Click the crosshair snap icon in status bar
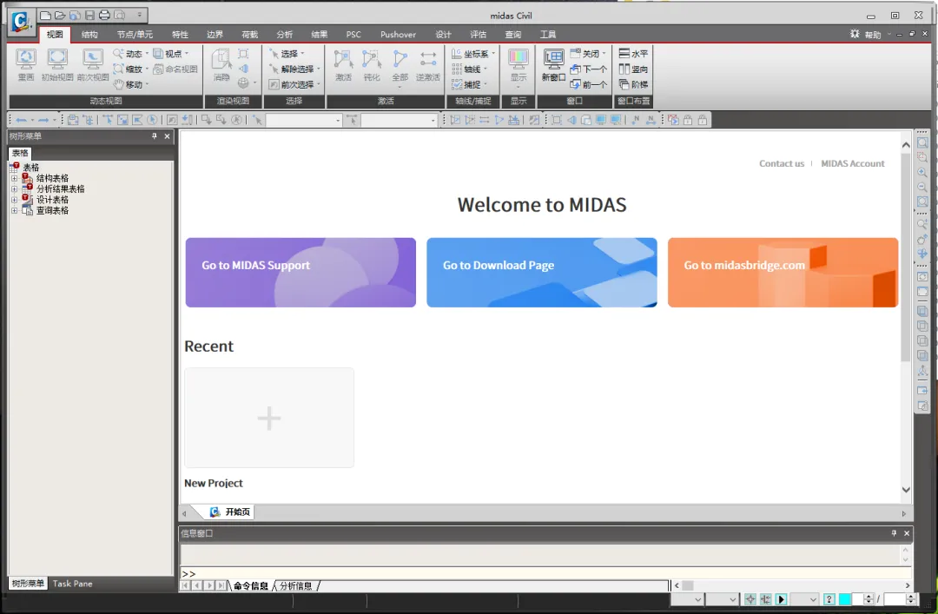 coord(750,599)
